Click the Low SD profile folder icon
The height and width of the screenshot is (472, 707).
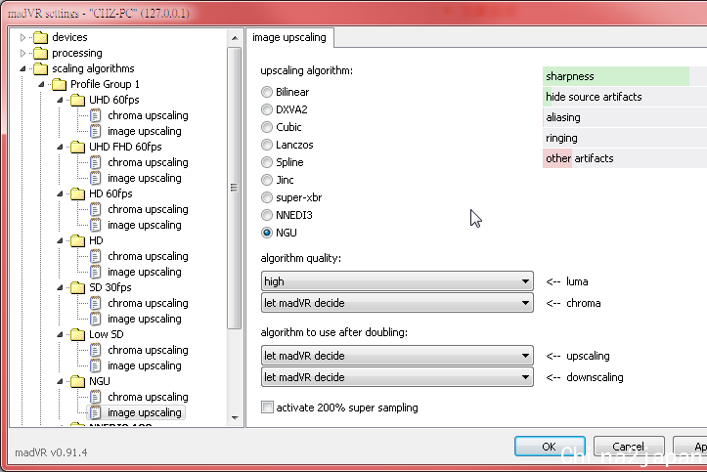coord(77,334)
